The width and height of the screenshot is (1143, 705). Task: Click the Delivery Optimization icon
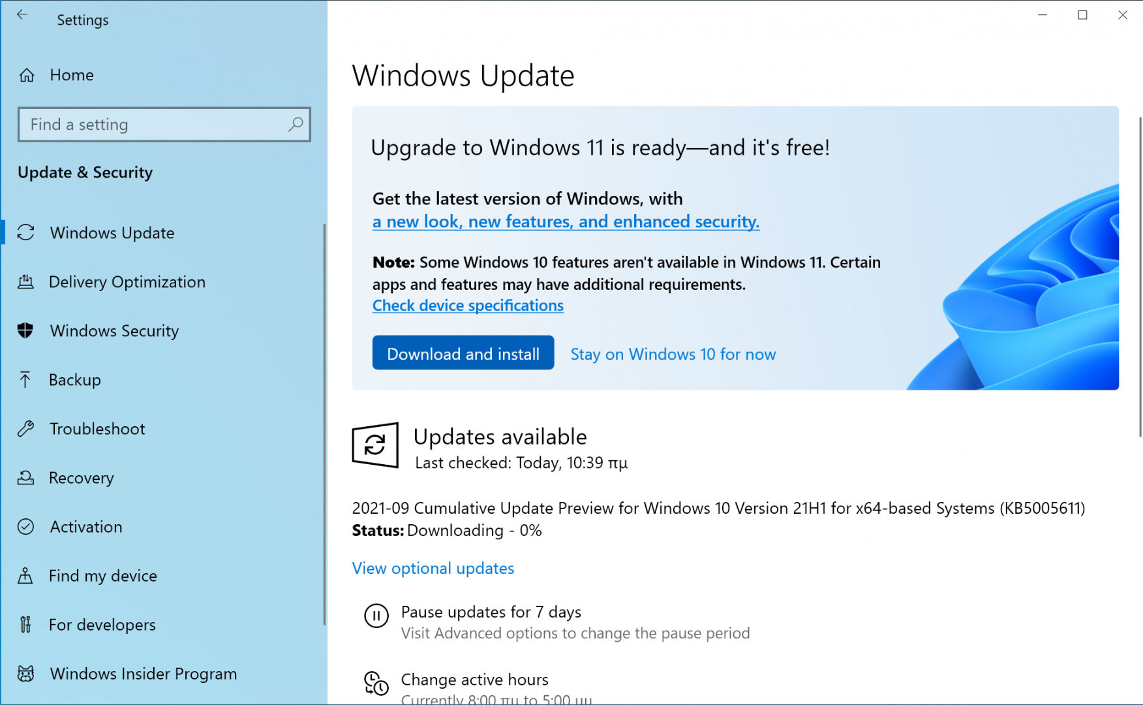[x=25, y=282]
